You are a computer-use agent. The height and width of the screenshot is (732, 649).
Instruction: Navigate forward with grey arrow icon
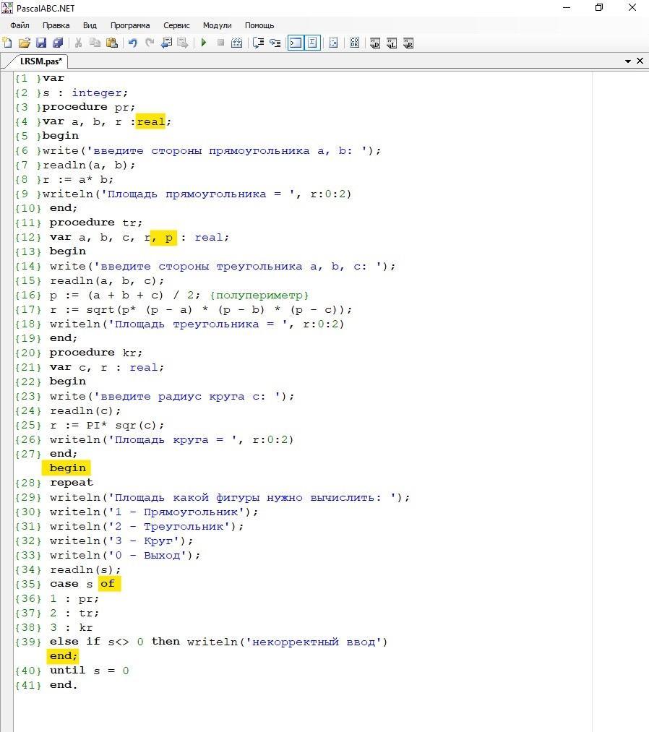pyautogui.click(x=183, y=43)
